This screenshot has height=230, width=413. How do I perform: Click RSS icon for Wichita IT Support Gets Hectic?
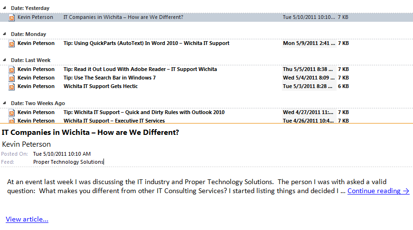pos(12,87)
